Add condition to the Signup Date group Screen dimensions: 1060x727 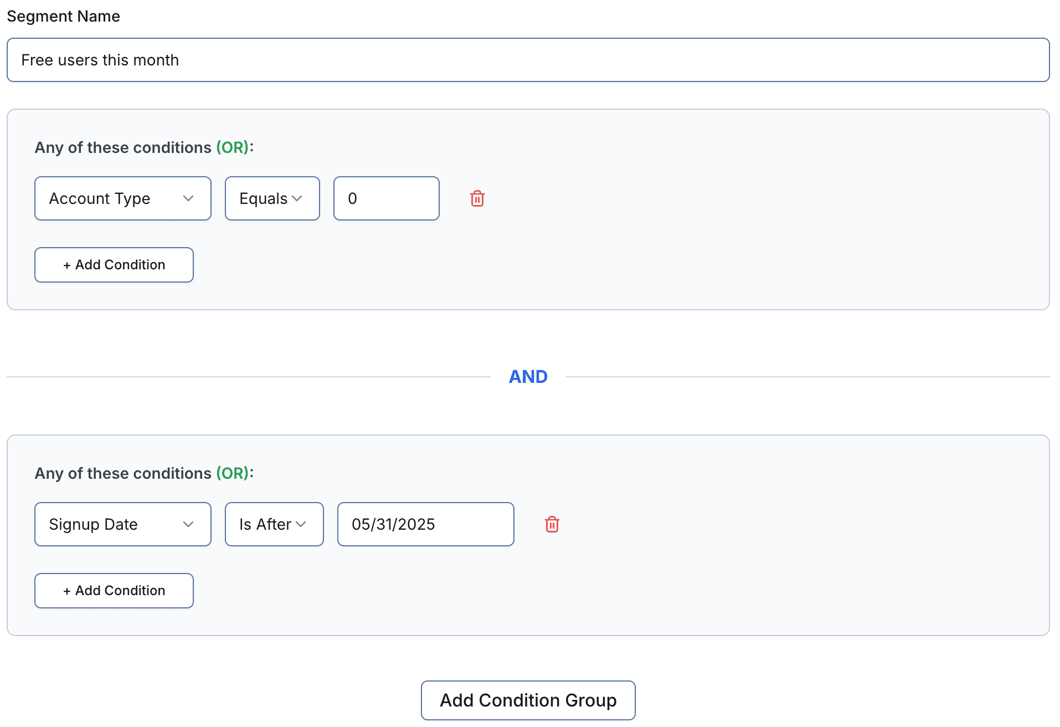point(114,591)
